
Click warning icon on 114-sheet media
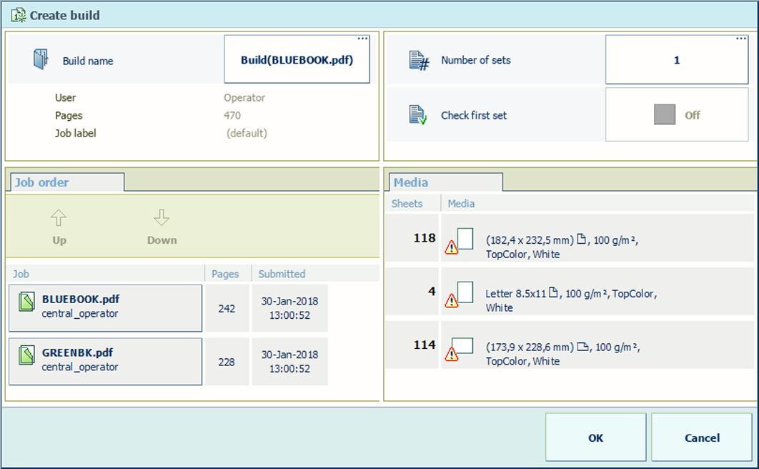point(452,354)
